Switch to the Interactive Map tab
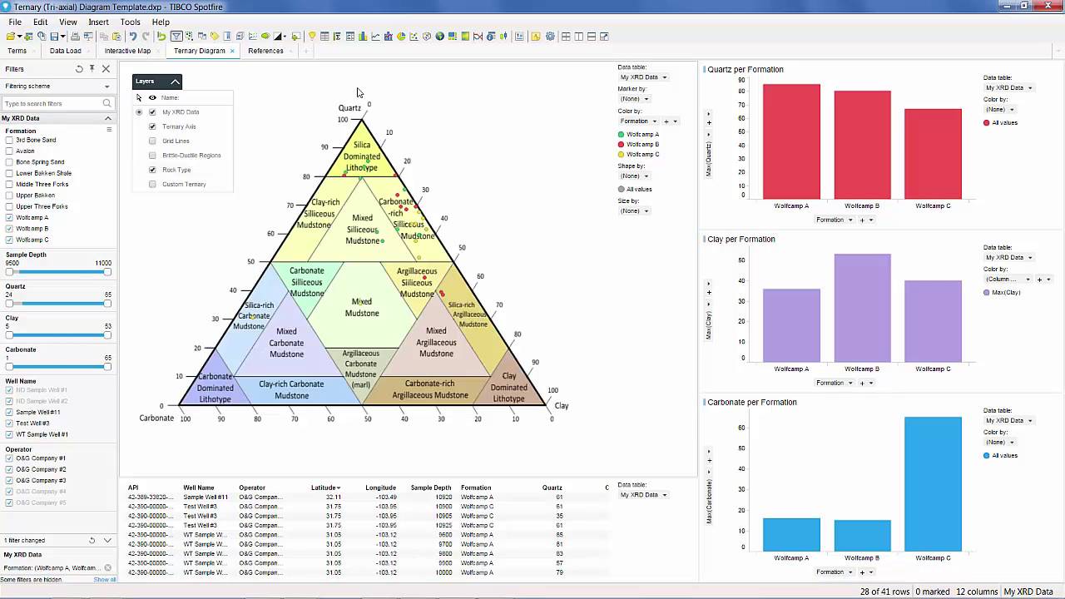The width and height of the screenshot is (1065, 599). pos(127,51)
